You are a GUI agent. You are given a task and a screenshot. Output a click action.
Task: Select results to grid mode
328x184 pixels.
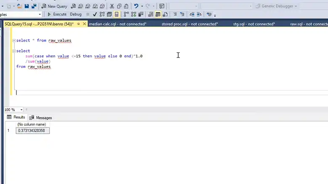tap(158, 14)
